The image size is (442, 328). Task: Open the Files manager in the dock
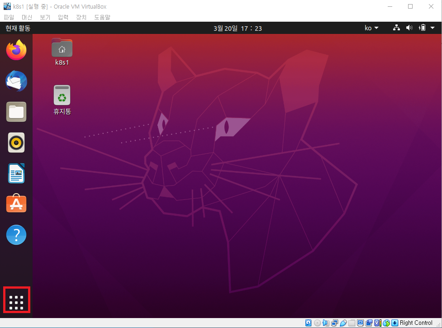pos(16,112)
